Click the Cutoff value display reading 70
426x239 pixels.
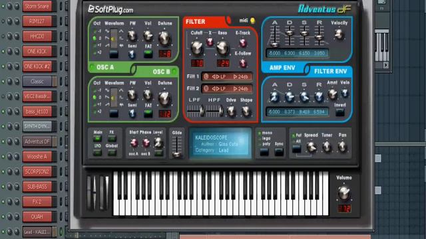coord(197,64)
